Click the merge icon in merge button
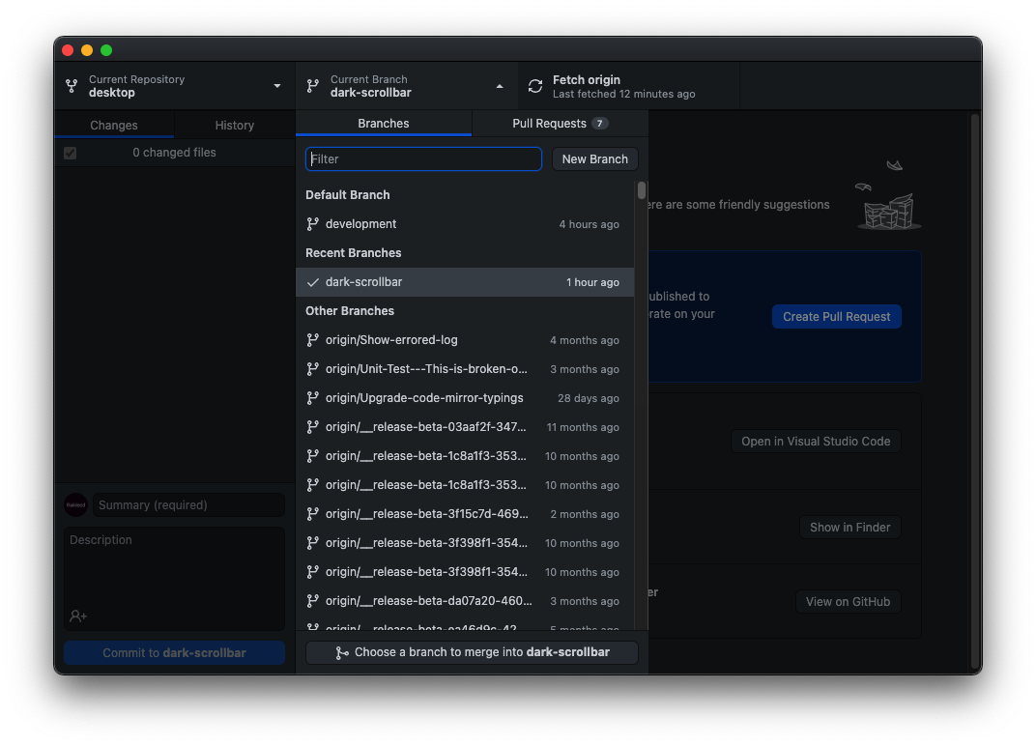Screen dimensions: 1036x746 [x=341, y=653]
